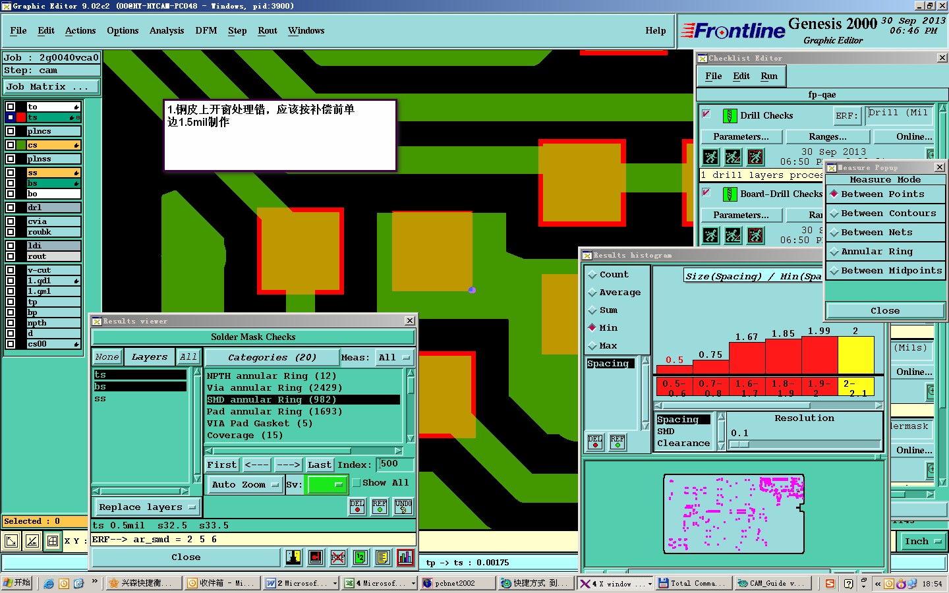This screenshot has width=949, height=593.
Task: Open the DFM menu
Action: click(206, 31)
